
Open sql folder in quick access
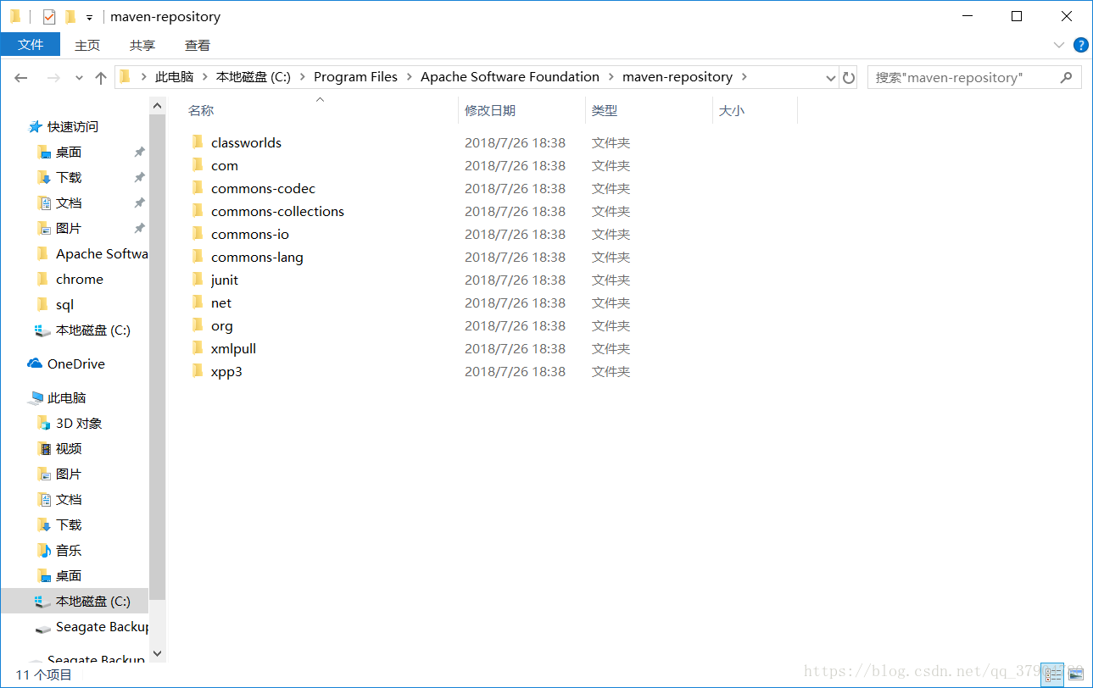[x=55, y=304]
